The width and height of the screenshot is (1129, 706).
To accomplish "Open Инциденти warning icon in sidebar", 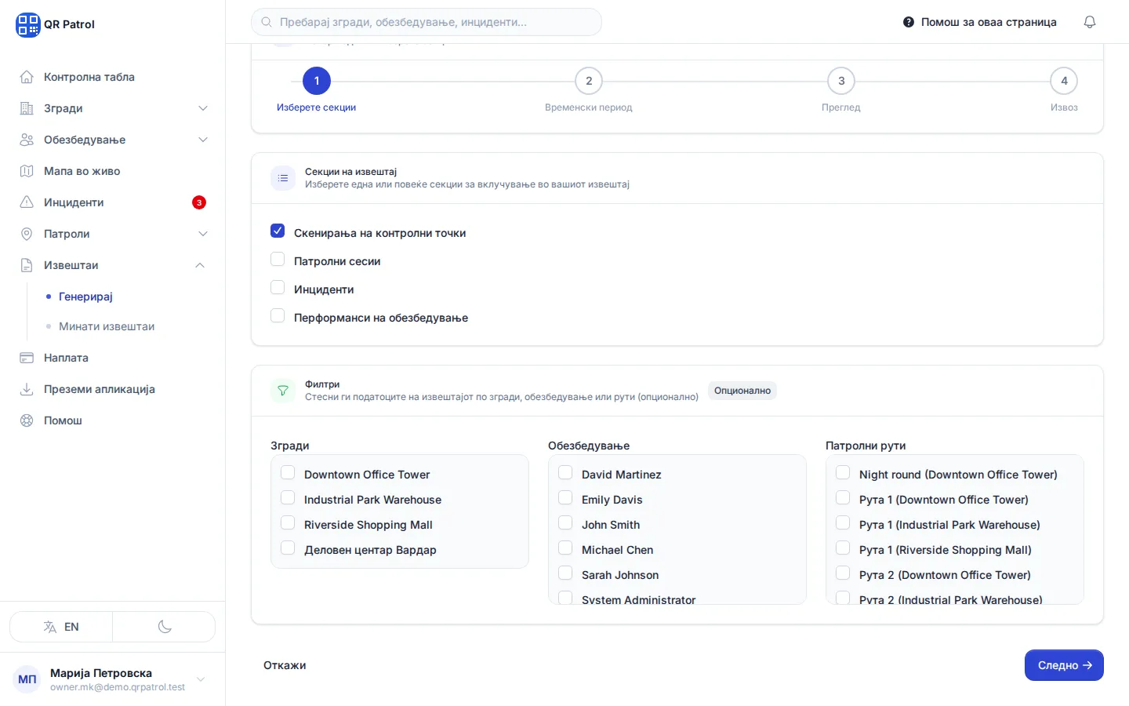I will click(27, 202).
